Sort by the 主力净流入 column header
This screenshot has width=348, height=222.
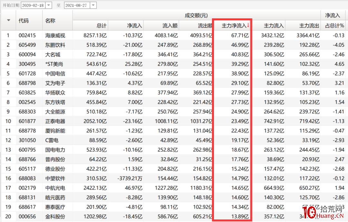click(x=232, y=26)
